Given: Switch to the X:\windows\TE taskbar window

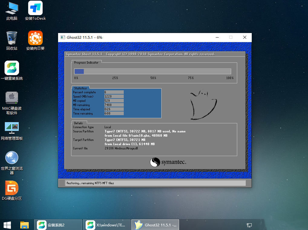Looking at the screenshot, I should (106, 225).
